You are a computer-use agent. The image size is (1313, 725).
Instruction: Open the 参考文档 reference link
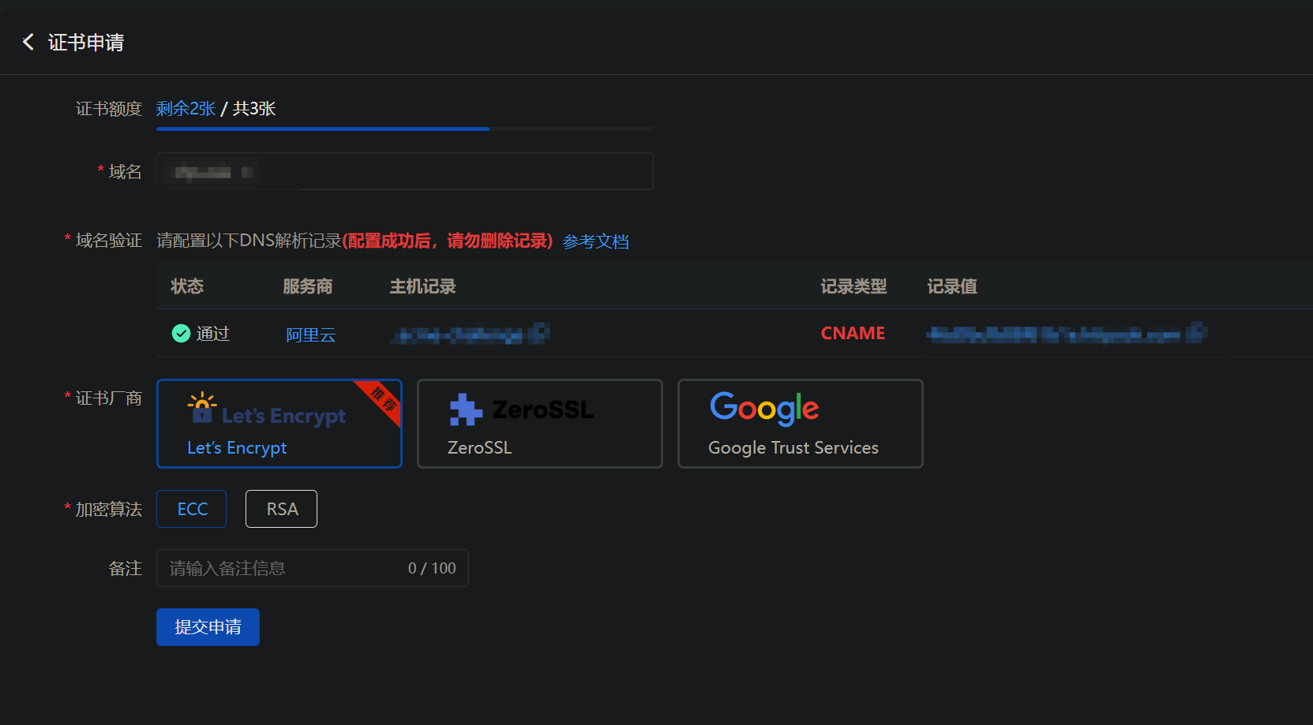click(595, 241)
